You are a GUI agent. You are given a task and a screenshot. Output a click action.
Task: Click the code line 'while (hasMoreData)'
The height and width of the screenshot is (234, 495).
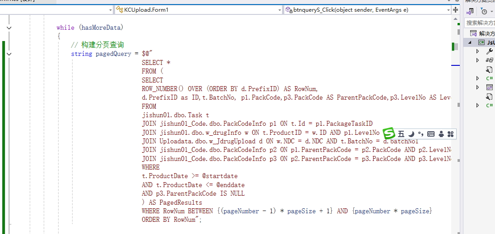tap(90, 28)
